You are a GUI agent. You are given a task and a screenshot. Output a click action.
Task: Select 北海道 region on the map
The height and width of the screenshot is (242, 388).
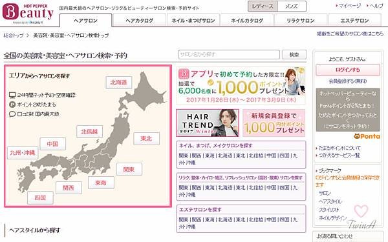pyautogui.click(x=119, y=83)
